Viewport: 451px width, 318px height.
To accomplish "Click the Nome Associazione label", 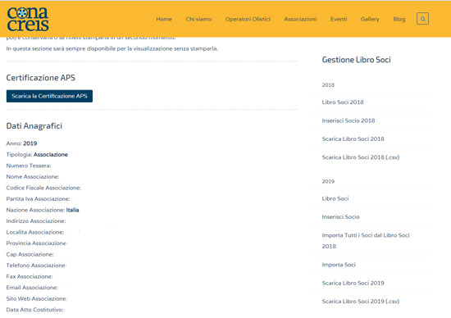I will coord(33,177).
